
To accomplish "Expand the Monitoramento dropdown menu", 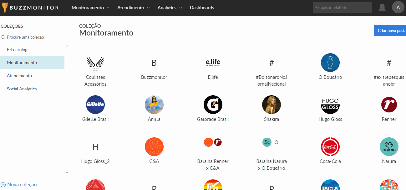I will pyautogui.click(x=90, y=8).
